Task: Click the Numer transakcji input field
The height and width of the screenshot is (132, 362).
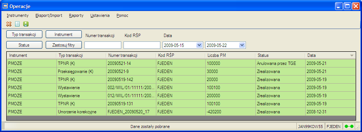Action: (x=103, y=45)
